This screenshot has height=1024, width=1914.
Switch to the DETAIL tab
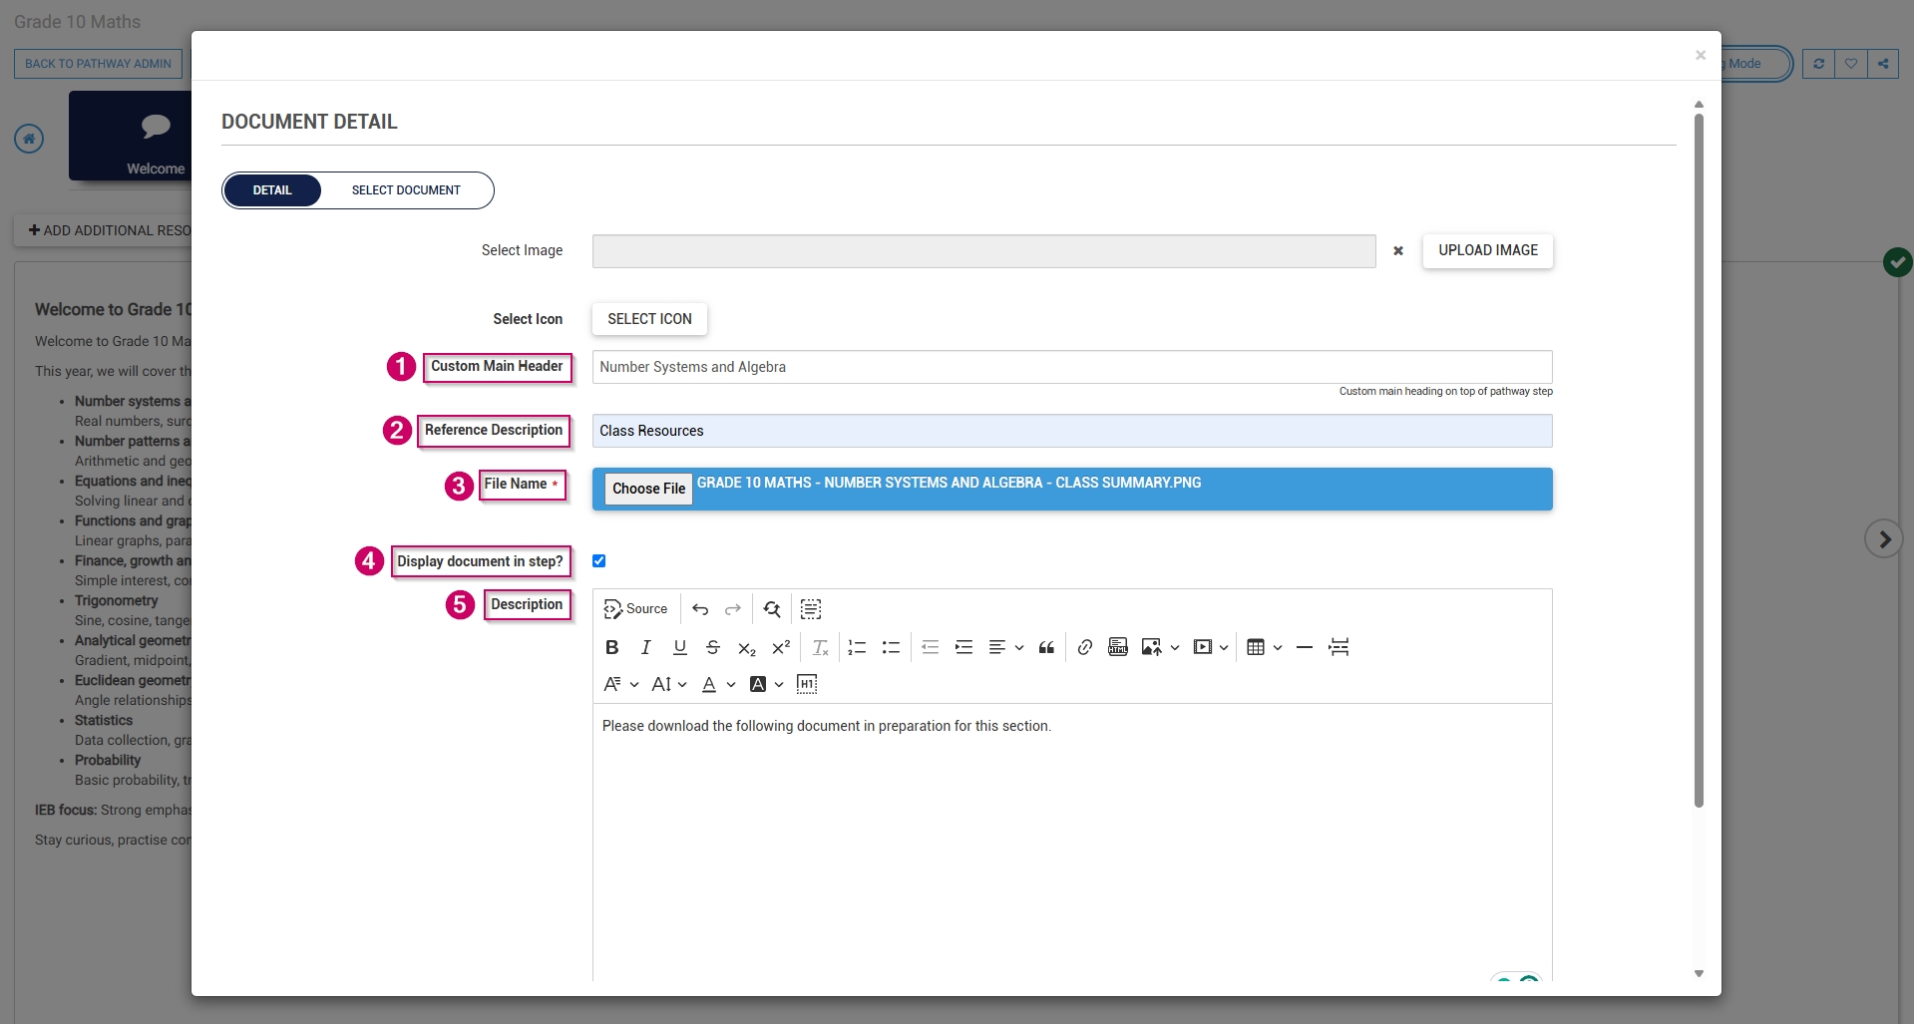[x=272, y=190]
